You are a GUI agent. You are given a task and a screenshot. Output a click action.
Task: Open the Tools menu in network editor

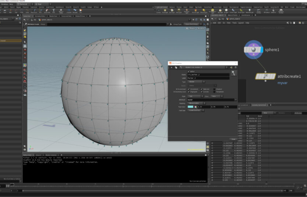pyautogui.click(x=234, y=23)
